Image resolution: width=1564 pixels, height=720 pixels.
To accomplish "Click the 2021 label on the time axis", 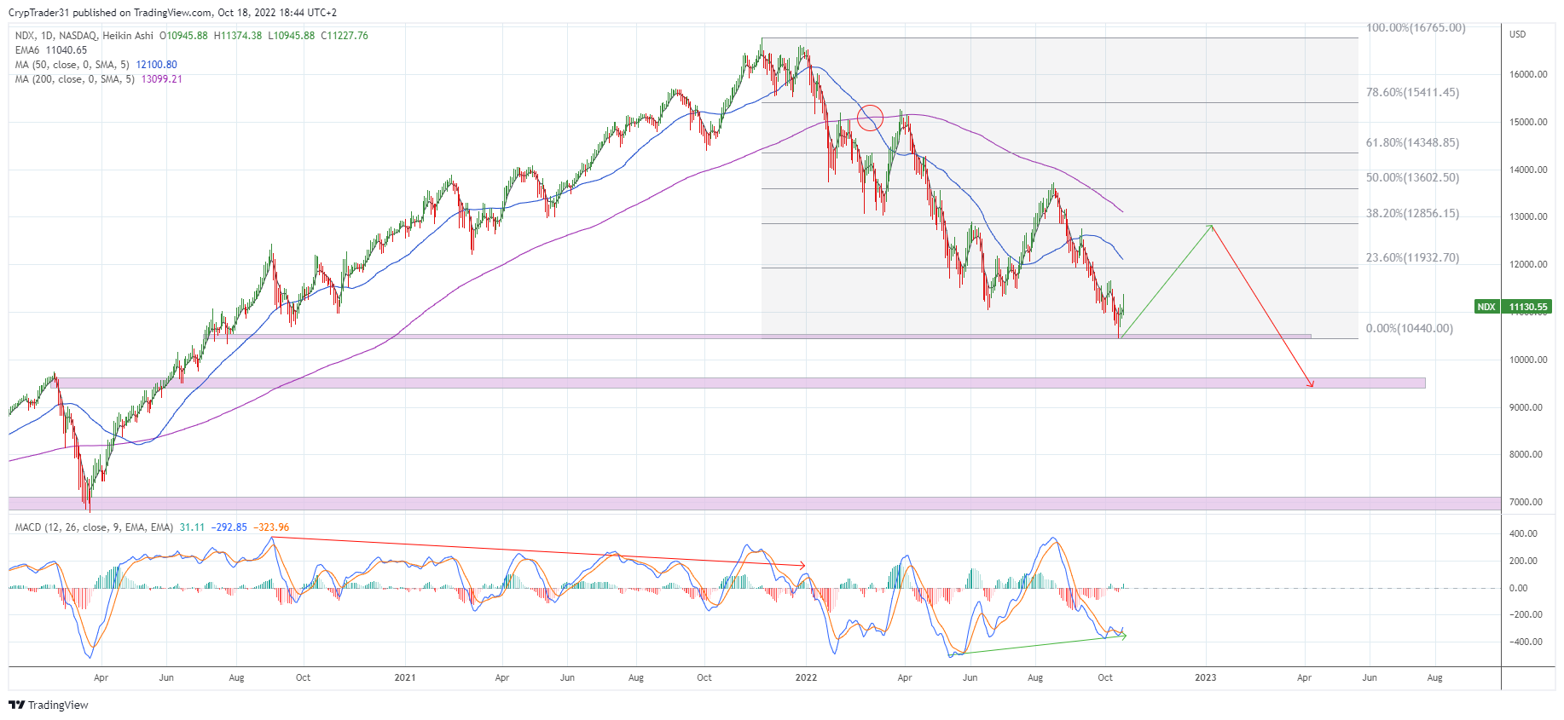I will (x=405, y=678).
